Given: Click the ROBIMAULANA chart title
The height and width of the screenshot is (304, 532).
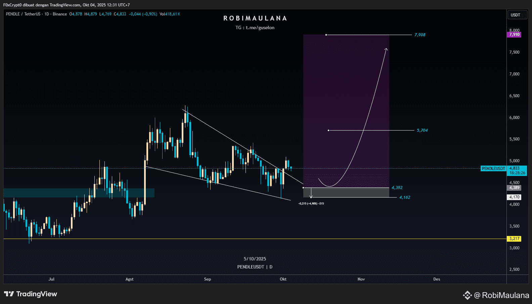Looking at the screenshot, I should click(255, 18).
